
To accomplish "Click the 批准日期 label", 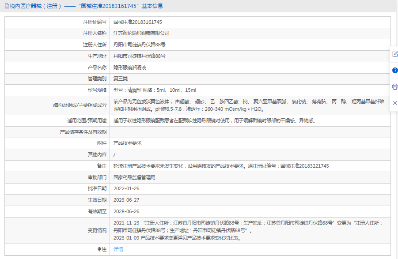I will coord(97,188).
